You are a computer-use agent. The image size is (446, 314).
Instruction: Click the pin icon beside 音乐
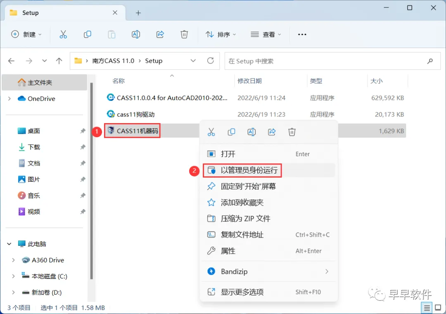(x=83, y=195)
